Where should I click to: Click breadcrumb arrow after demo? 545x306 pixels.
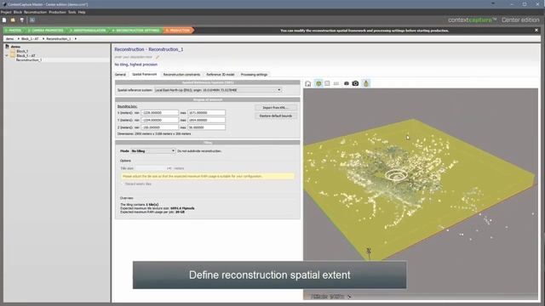tap(19, 39)
